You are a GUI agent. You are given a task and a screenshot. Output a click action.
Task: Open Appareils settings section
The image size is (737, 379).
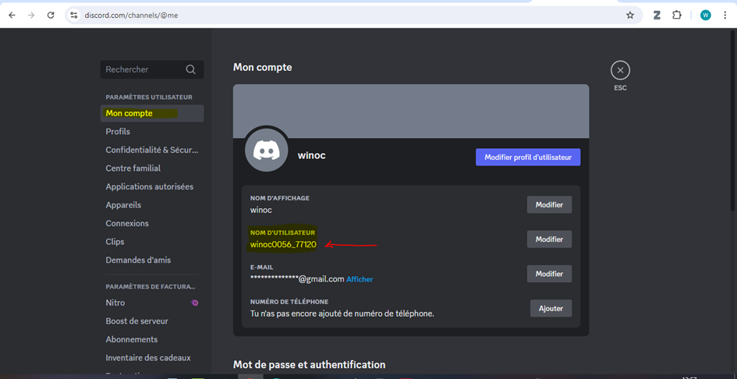tap(123, 205)
